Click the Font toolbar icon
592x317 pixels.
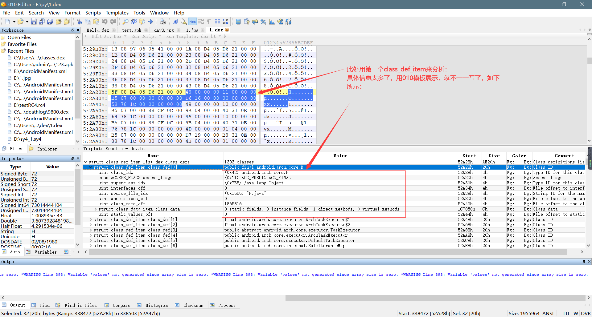click(x=175, y=22)
